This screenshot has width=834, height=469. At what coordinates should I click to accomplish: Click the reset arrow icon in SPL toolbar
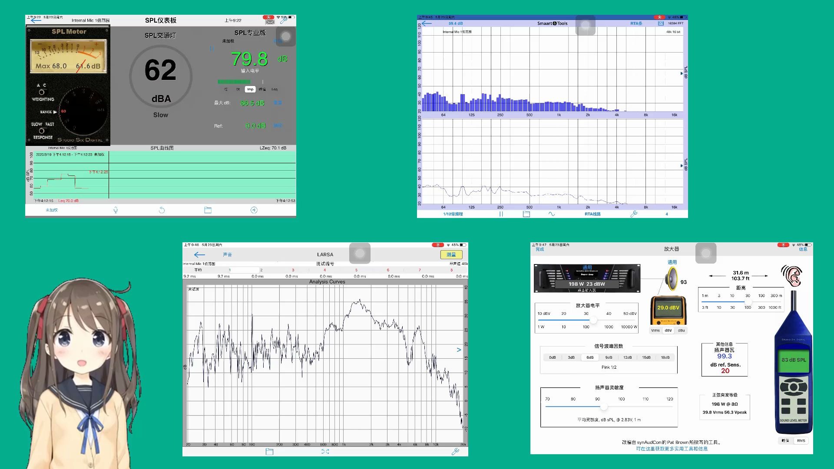point(162,210)
